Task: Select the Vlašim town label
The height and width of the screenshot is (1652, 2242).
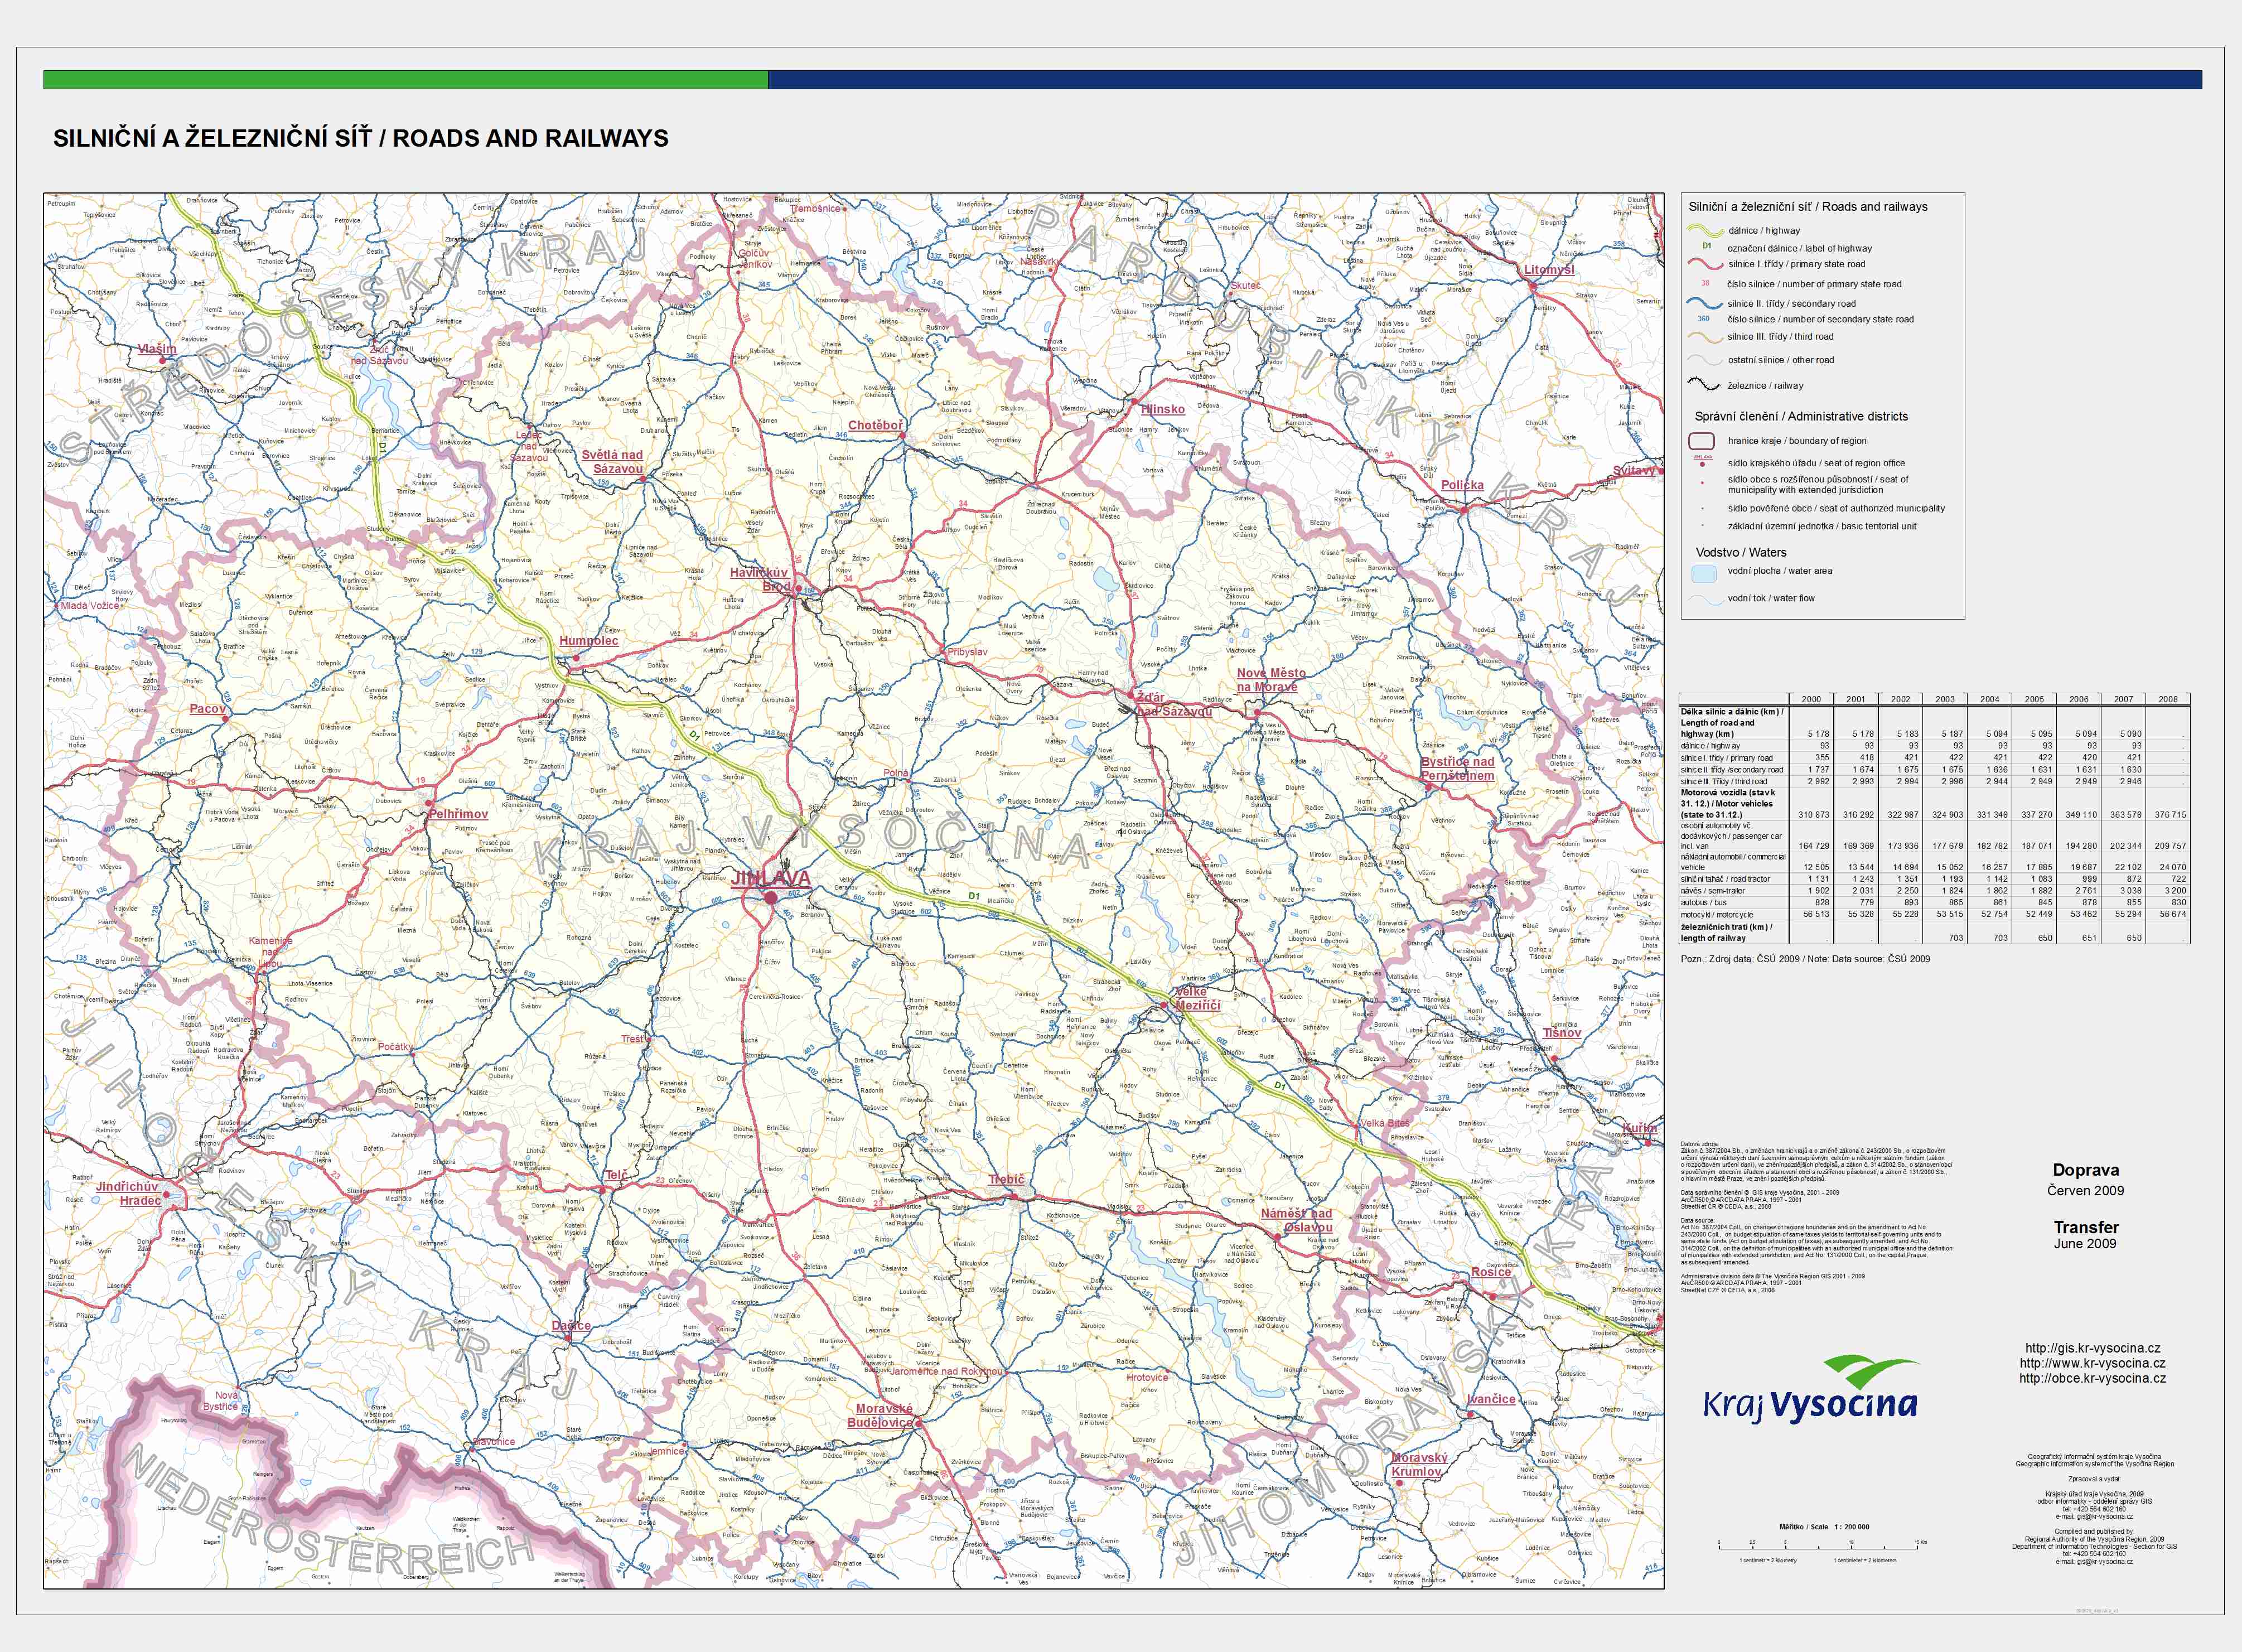Action: click(x=157, y=349)
